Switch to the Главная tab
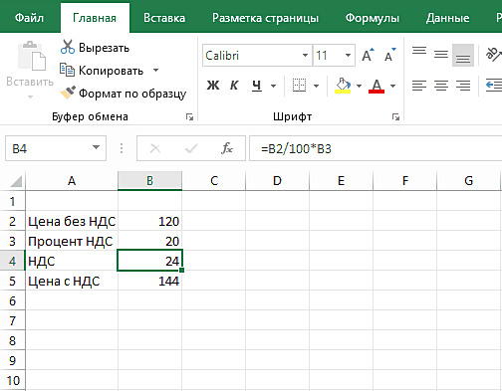 [x=95, y=18]
